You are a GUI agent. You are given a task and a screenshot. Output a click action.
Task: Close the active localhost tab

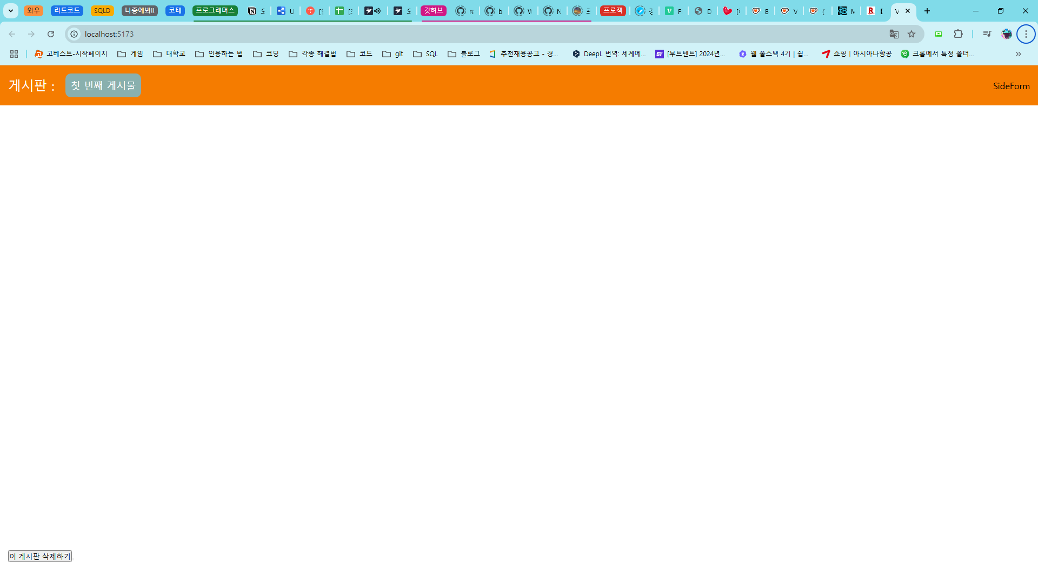(908, 11)
